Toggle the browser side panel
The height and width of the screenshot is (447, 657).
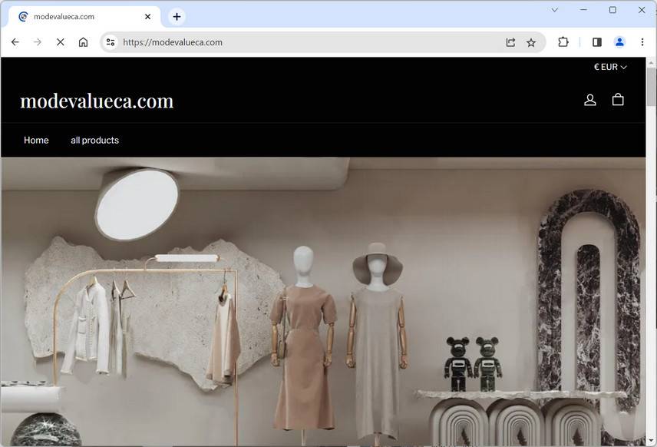pyautogui.click(x=597, y=42)
